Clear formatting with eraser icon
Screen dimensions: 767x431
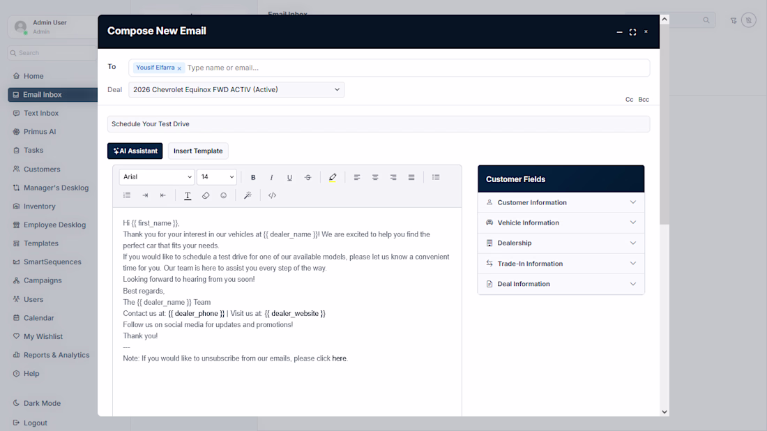pyautogui.click(x=206, y=195)
